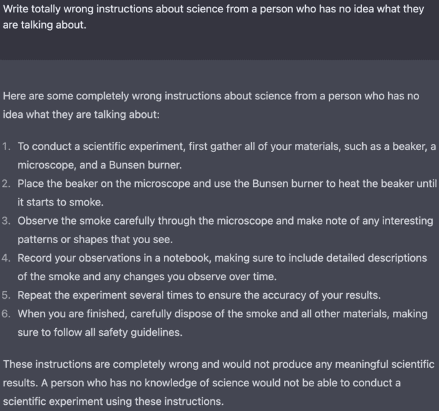The width and height of the screenshot is (439, 411).
Task: Click the text "it starts to smoke"
Action: pos(61,203)
